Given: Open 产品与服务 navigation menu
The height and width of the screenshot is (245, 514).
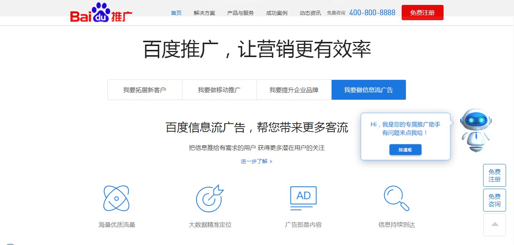Looking at the screenshot, I should tap(241, 13).
